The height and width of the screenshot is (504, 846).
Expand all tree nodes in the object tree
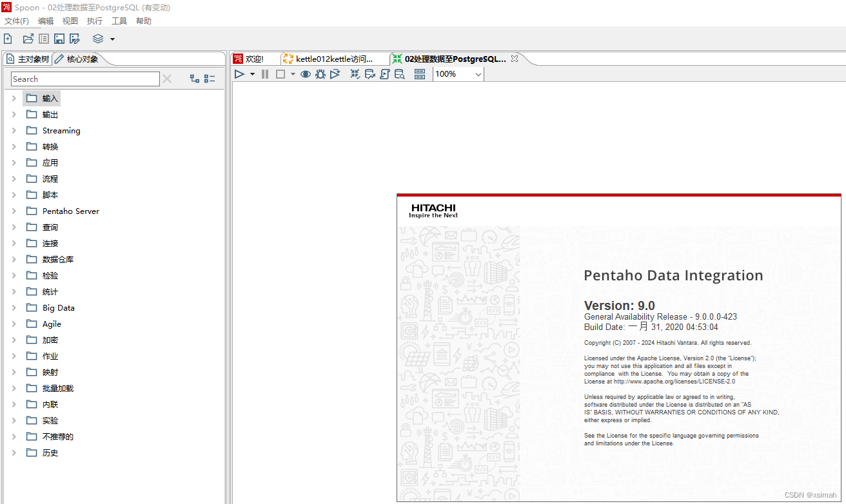click(x=195, y=78)
